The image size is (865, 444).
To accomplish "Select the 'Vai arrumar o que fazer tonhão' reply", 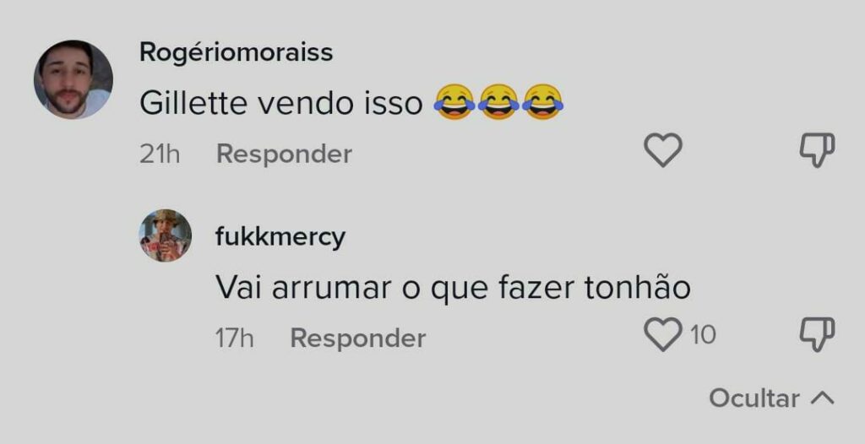I will point(453,287).
